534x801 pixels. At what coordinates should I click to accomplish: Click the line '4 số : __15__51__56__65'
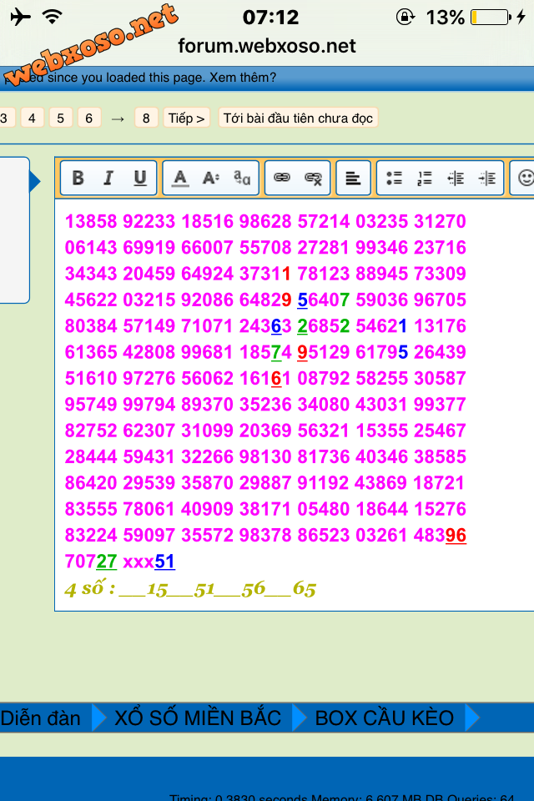pos(190,589)
